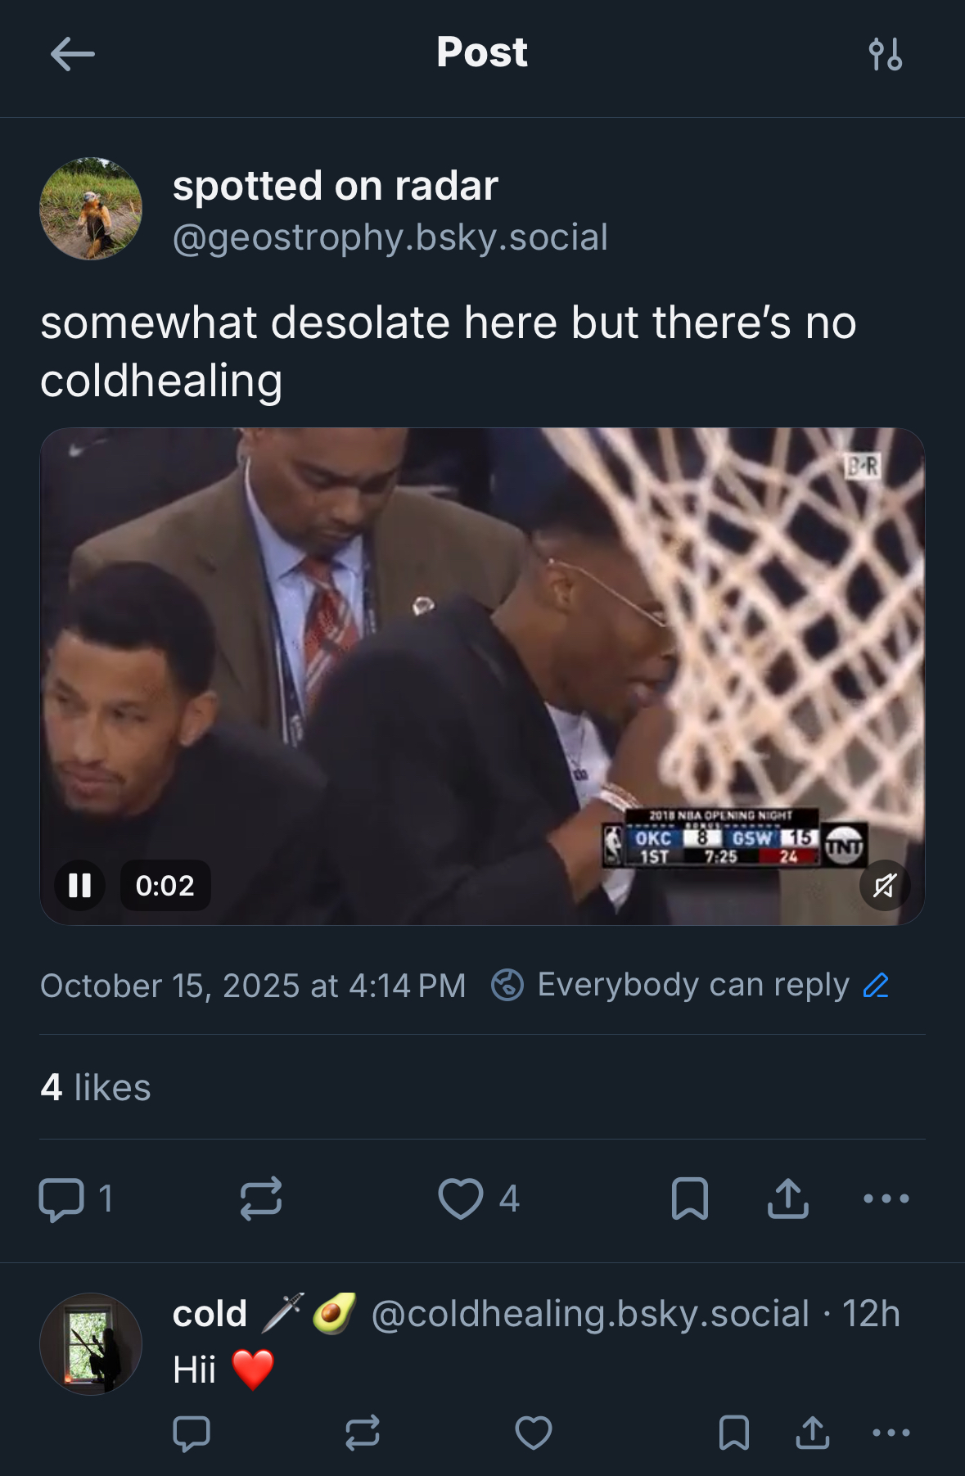
Task: Like the post with 4 likes
Action: click(x=461, y=1199)
